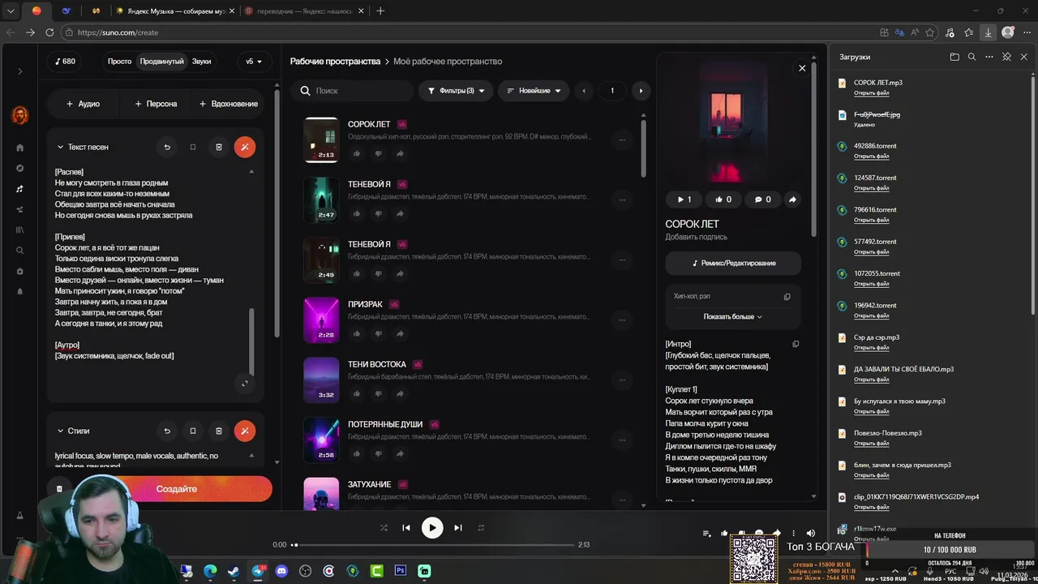
Task: Save lyrics with the Текст песен bookmark icon
Action: click(193, 147)
